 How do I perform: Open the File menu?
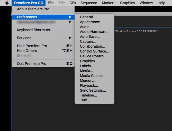[x=51, y=3]
